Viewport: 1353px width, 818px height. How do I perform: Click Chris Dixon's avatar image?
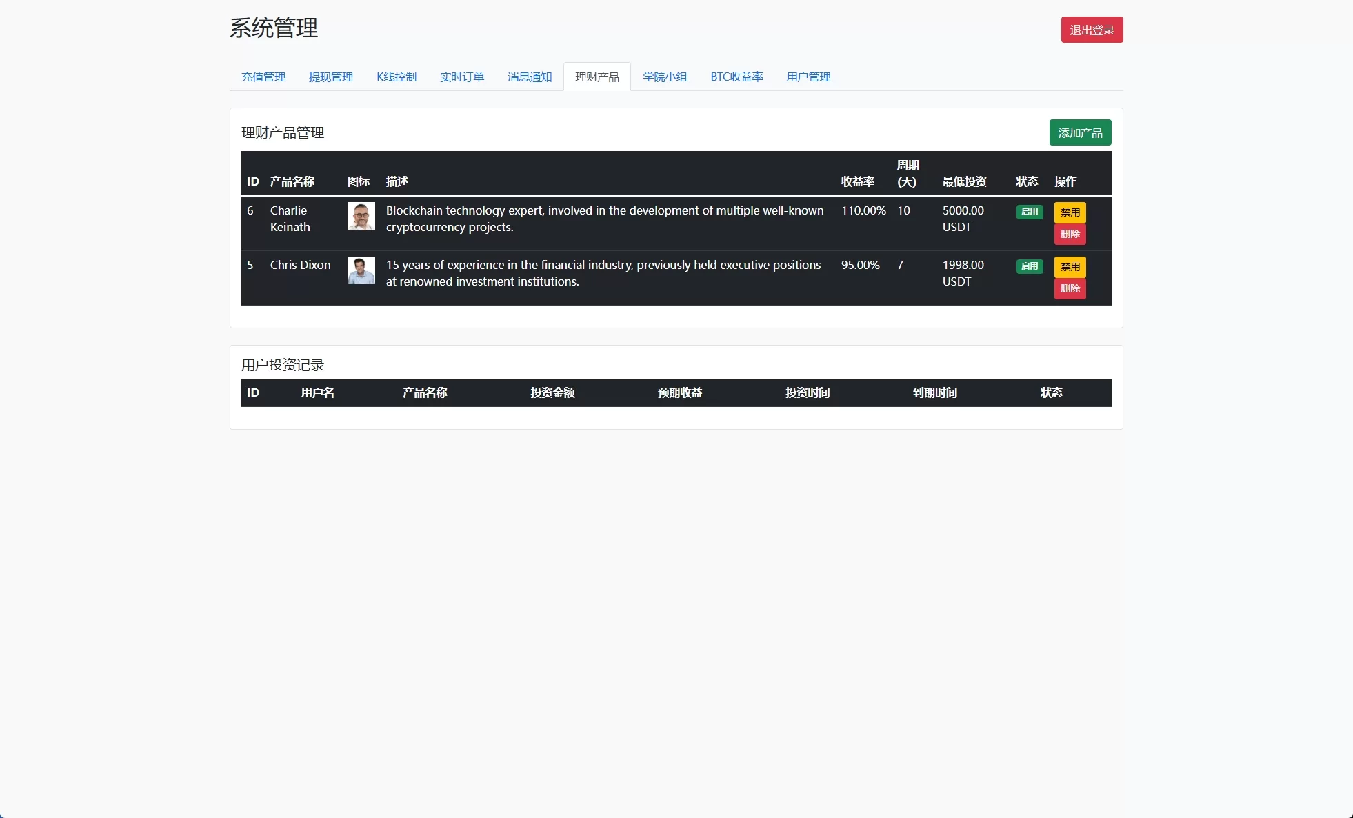pos(361,270)
